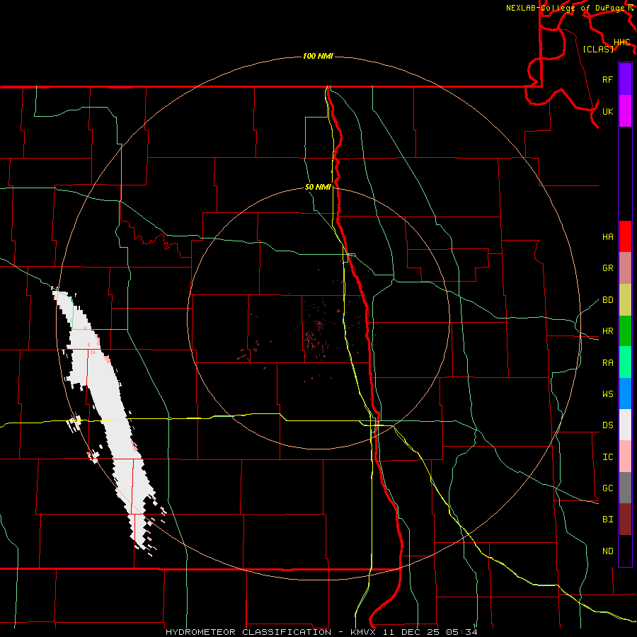This screenshot has width=637, height=637.
Task: Click the DS legend label
Action: click(x=607, y=425)
